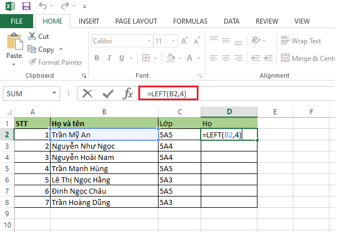
Task: Open the font size 11 dropdown
Action: coord(173,41)
